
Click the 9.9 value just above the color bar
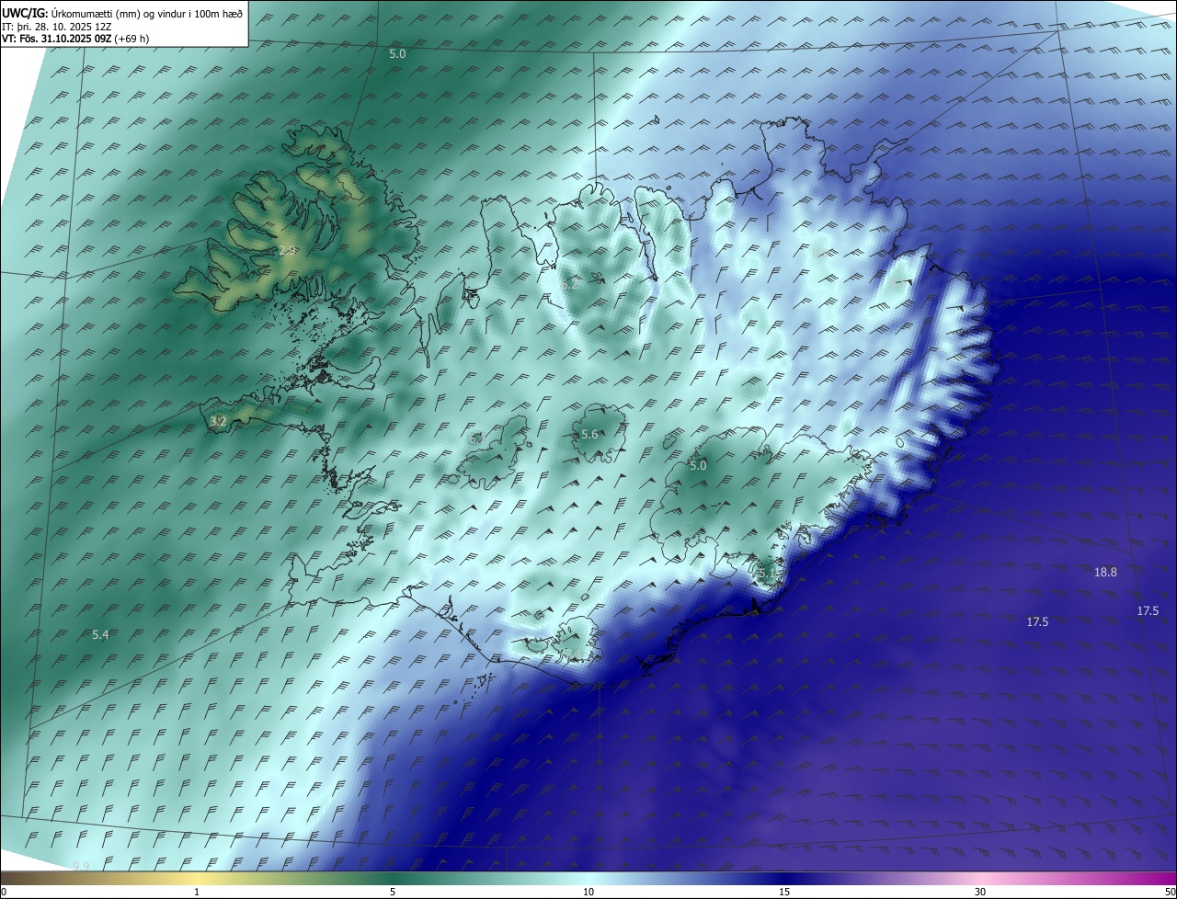(x=81, y=866)
